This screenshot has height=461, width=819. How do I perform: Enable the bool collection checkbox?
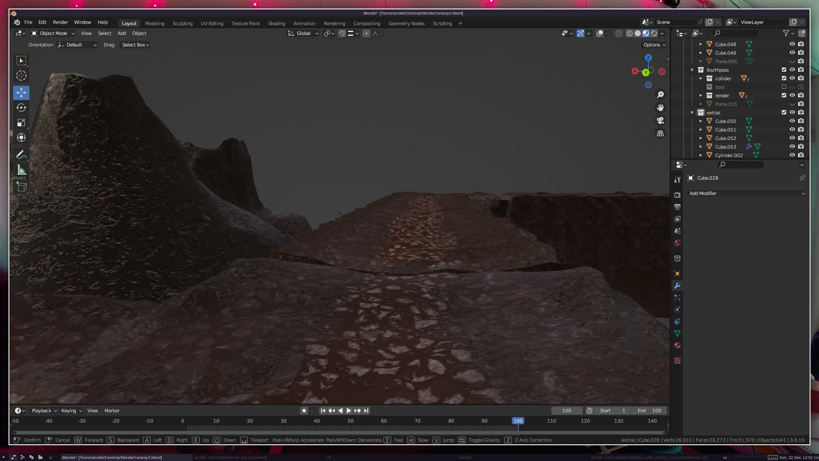pyautogui.click(x=784, y=87)
